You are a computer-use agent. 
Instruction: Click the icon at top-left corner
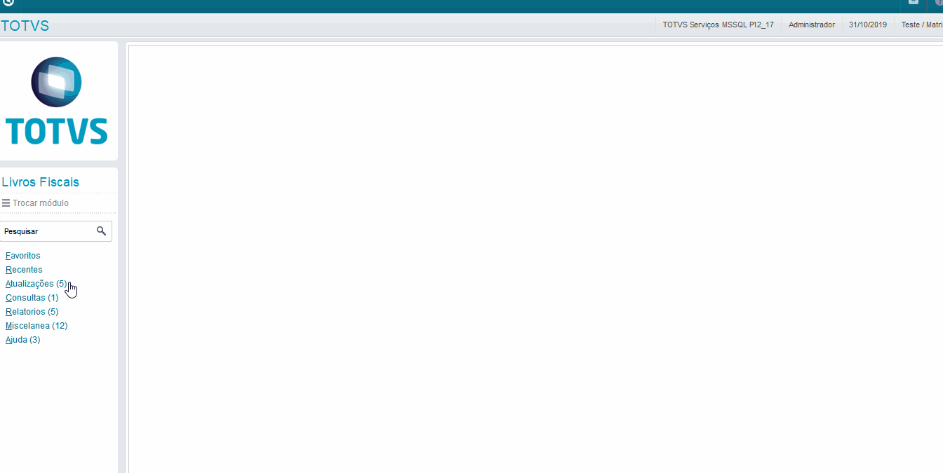pyautogui.click(x=8, y=3)
